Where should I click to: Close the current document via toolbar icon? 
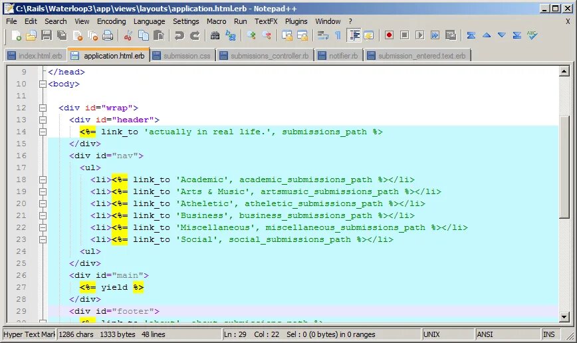pyautogui.click(x=77, y=35)
